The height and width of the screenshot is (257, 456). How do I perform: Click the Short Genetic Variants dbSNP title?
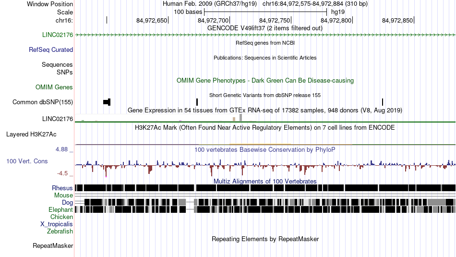[265, 95]
